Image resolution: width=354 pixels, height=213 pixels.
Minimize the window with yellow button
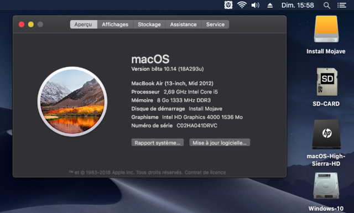[x=31, y=24]
